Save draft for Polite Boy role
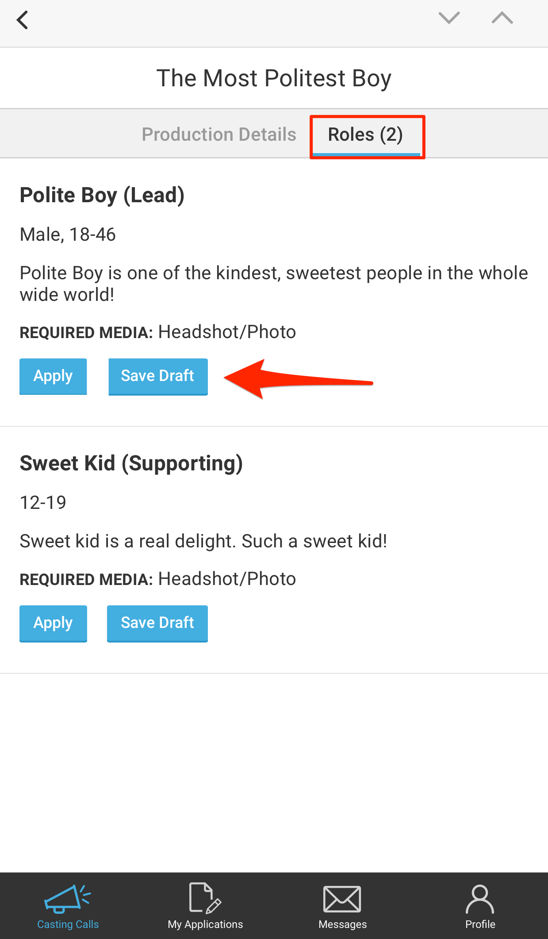This screenshot has height=939, width=548. [158, 376]
